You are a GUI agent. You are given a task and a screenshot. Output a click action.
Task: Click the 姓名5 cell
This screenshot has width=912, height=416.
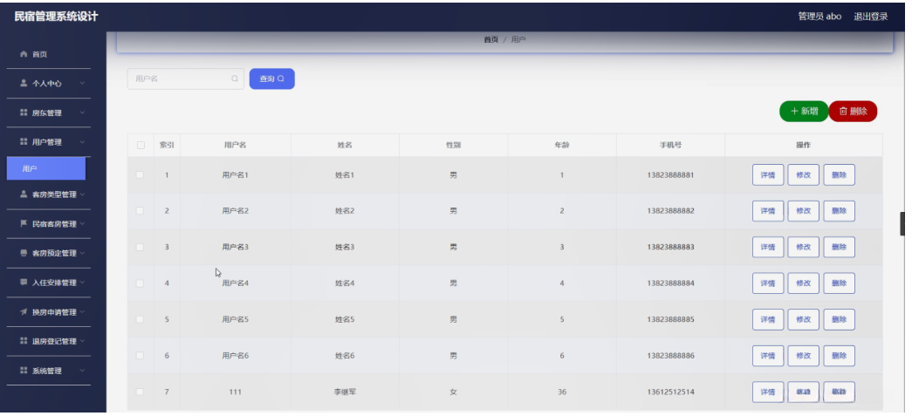[345, 319]
